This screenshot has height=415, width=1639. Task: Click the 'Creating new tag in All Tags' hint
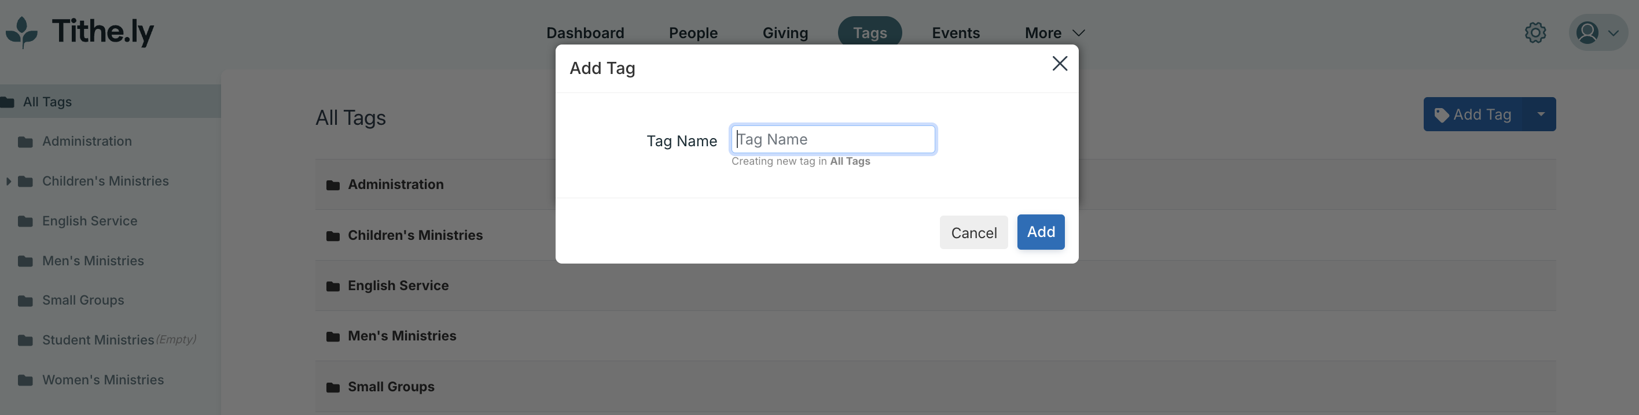(800, 161)
